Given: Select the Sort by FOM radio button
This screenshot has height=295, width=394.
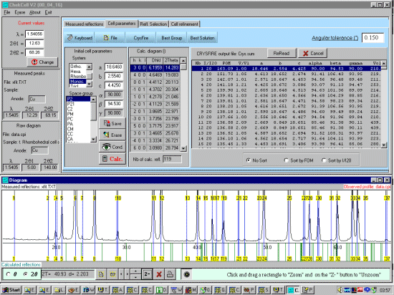Looking at the screenshot, I should [x=286, y=160].
